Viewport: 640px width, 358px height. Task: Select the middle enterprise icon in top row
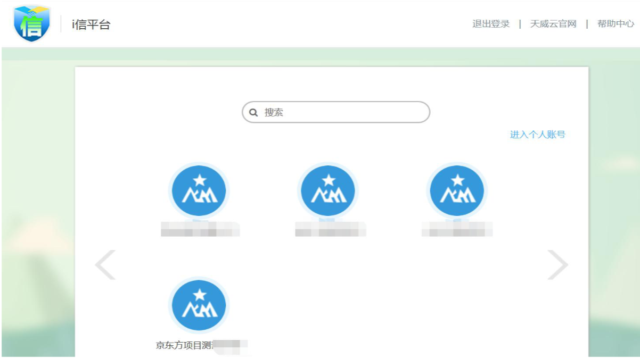(x=328, y=191)
